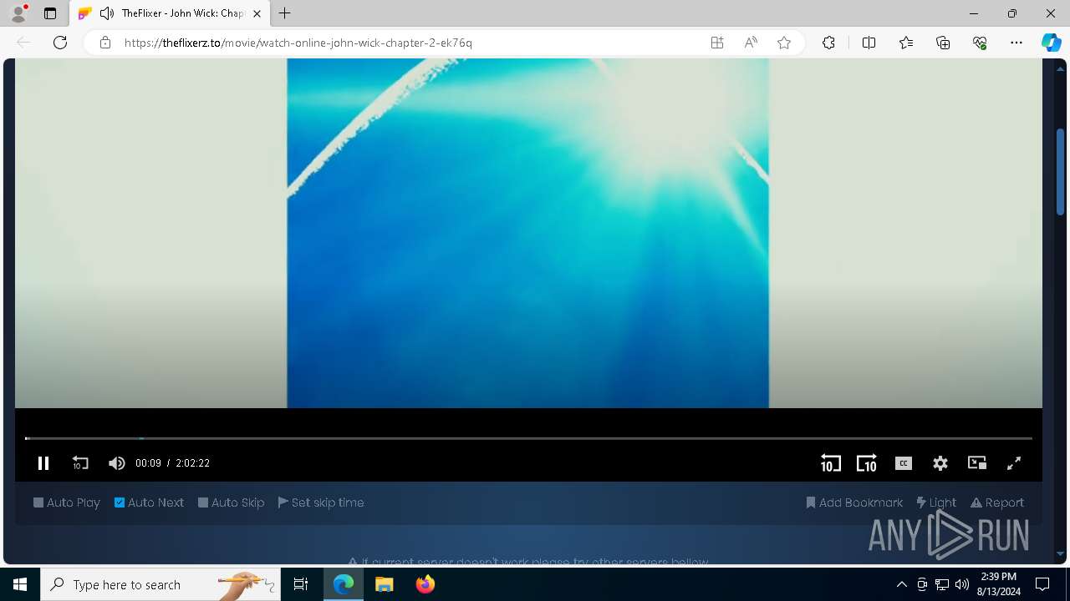
Task: Mute tab via speaker icon
Action: coord(107,13)
